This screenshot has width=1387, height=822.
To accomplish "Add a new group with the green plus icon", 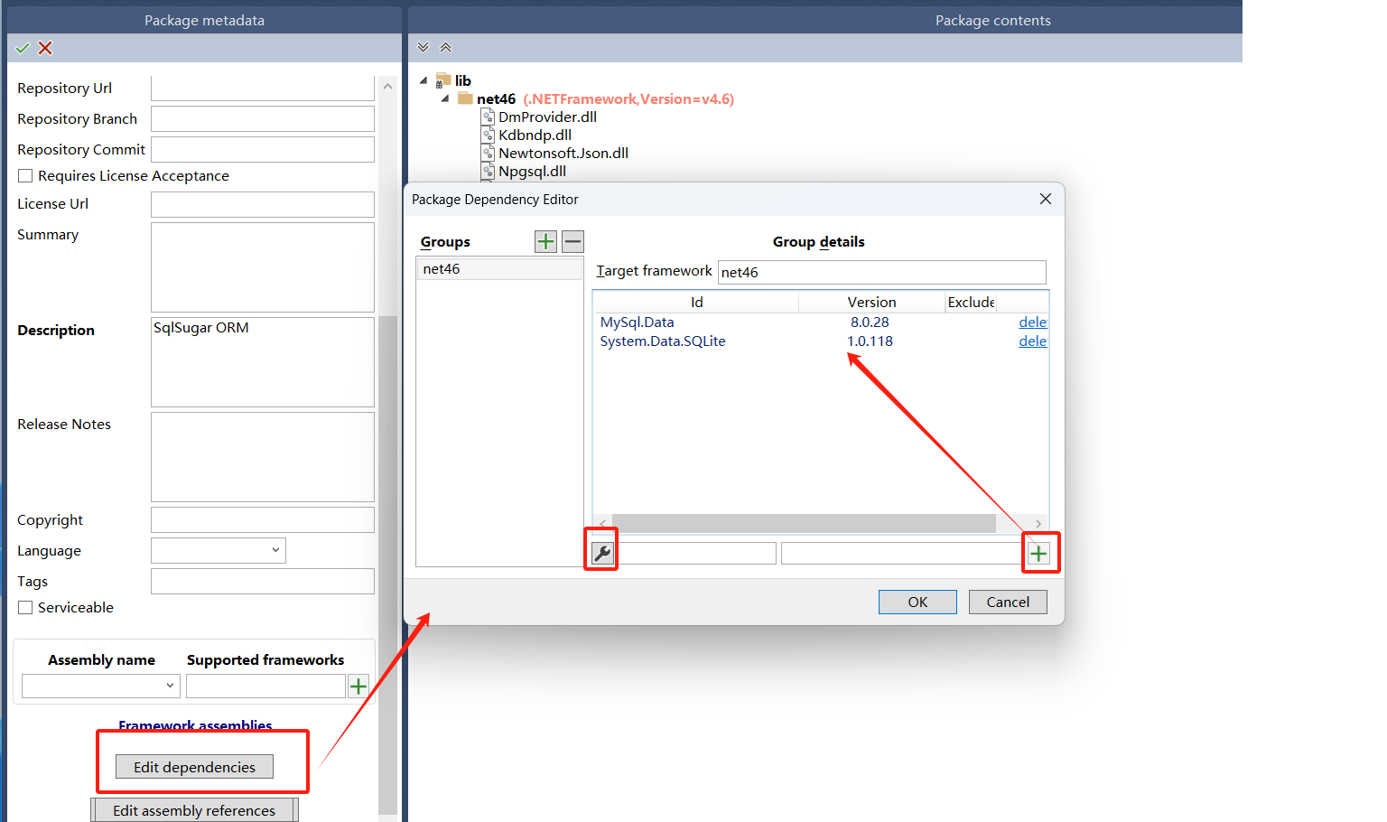I will 545,241.
